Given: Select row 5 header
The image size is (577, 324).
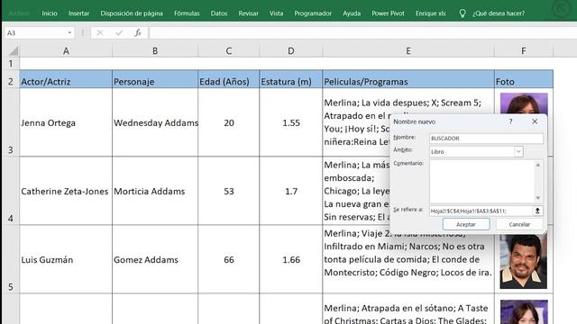Looking at the screenshot, I should click(x=10, y=259).
